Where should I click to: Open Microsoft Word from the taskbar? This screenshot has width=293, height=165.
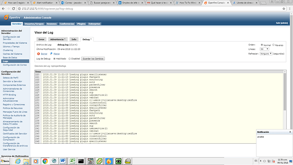pyautogui.click(x=63, y=161)
